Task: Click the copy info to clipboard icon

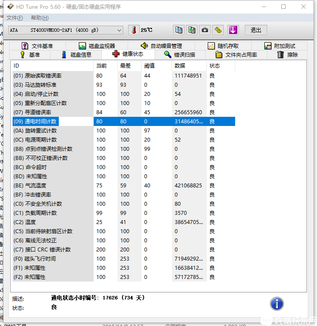Action: [x=179, y=30]
